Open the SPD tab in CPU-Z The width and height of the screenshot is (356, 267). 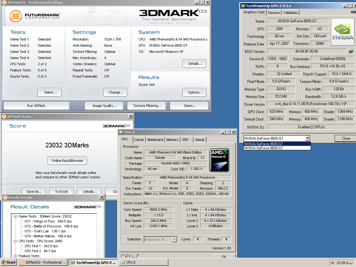(185, 140)
